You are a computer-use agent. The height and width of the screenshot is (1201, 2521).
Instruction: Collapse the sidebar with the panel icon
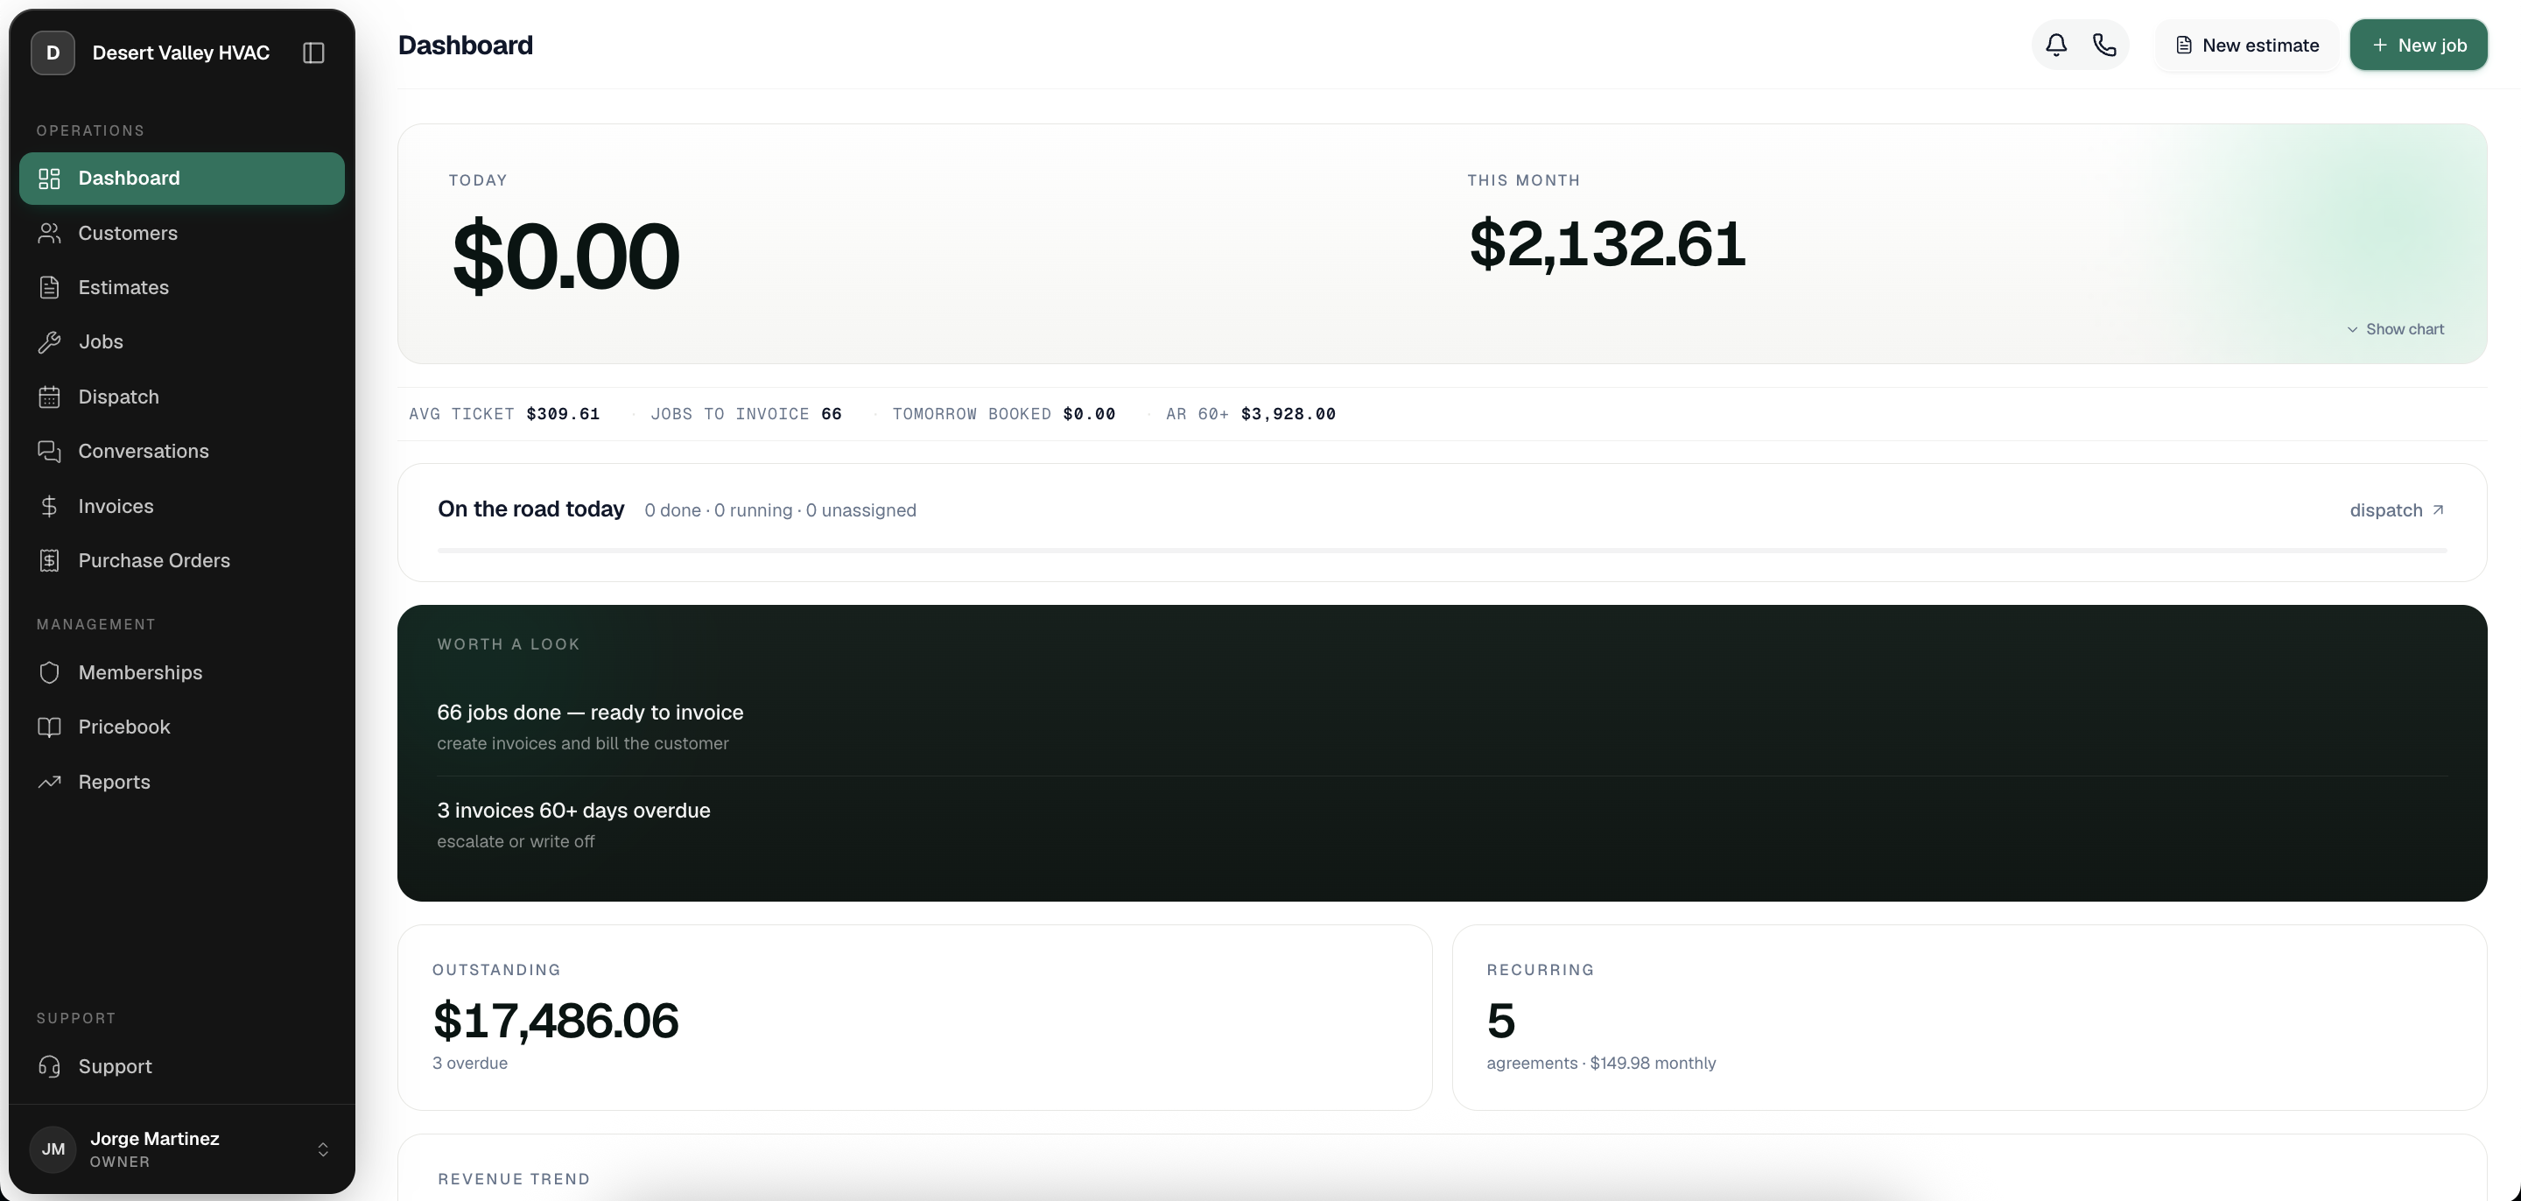pos(313,53)
